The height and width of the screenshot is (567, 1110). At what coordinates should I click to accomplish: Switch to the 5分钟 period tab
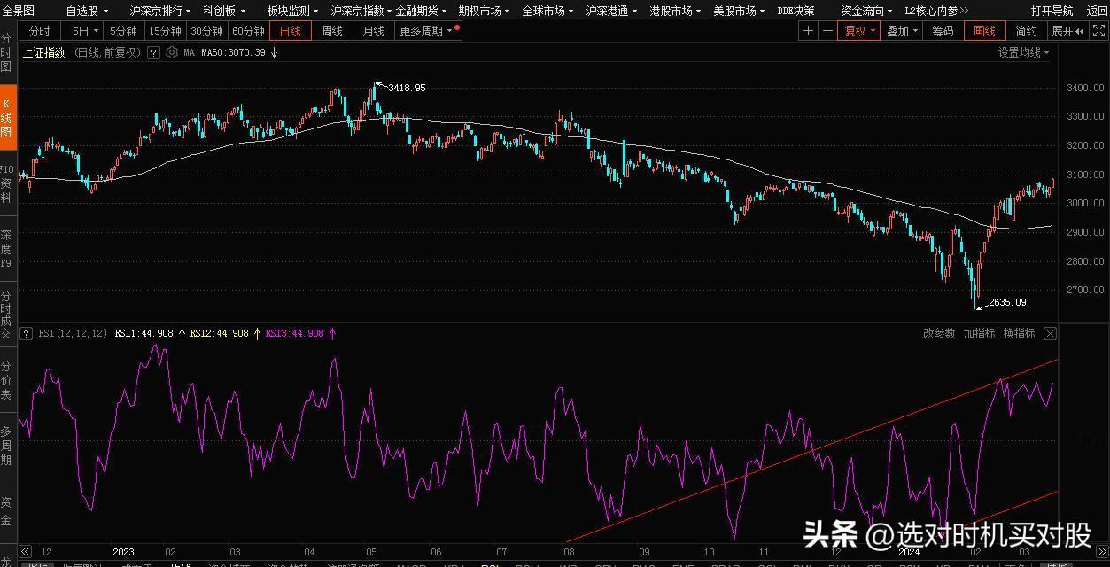coord(124,31)
